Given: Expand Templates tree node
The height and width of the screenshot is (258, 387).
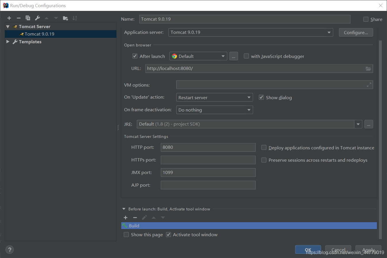Looking at the screenshot, I should (x=8, y=42).
